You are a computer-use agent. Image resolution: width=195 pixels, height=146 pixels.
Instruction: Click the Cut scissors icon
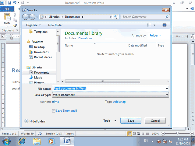pyautogui.click(x=15, y=15)
